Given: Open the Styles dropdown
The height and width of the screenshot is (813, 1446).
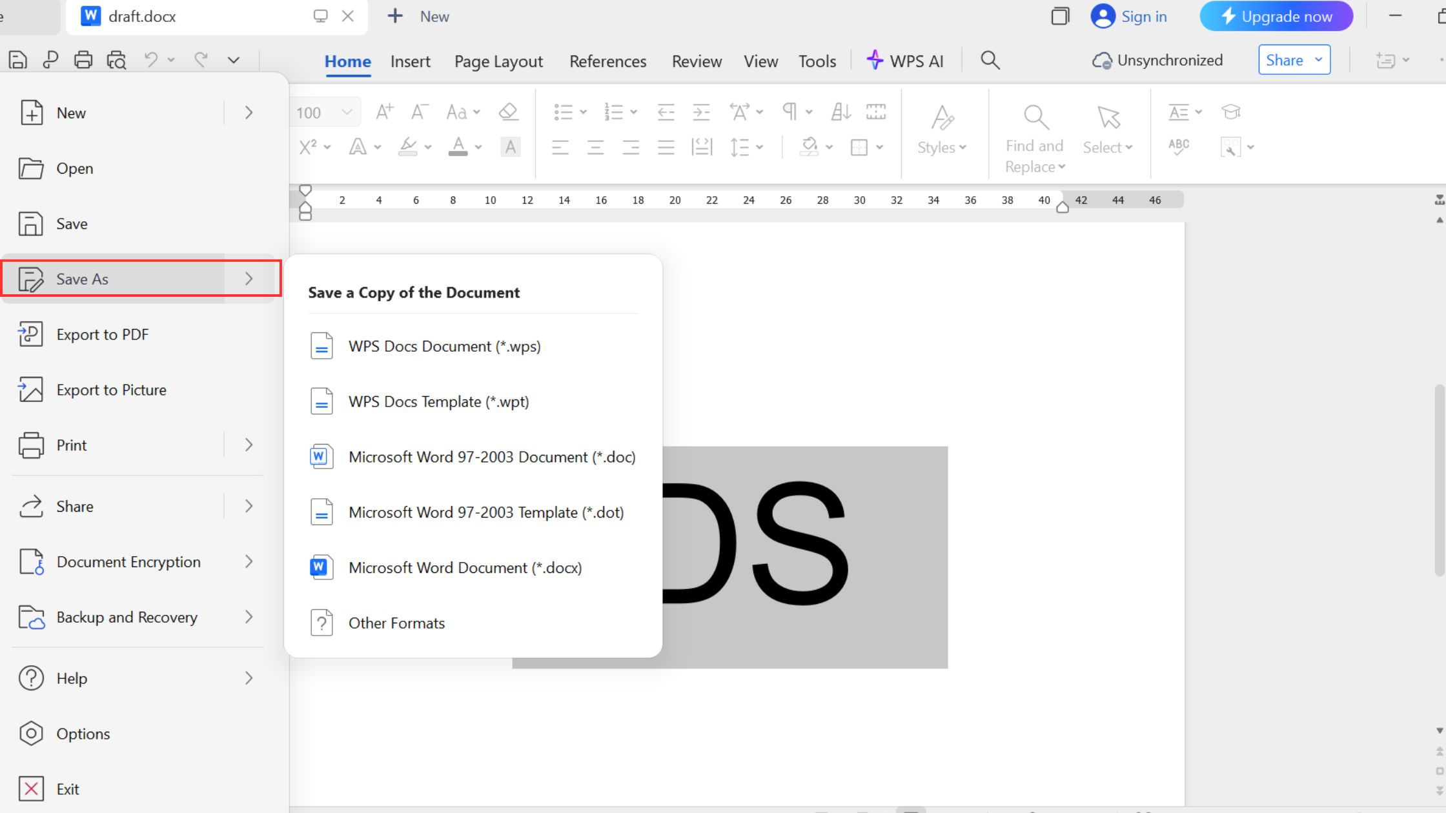Looking at the screenshot, I should pos(942,148).
